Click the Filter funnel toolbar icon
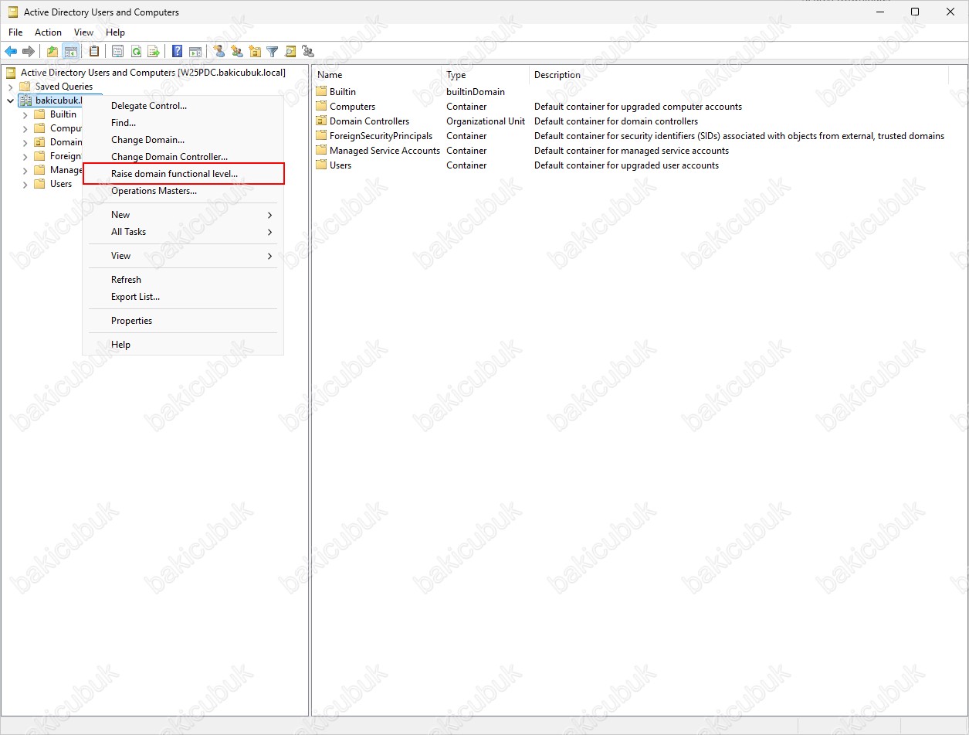The image size is (969, 735). [x=273, y=52]
